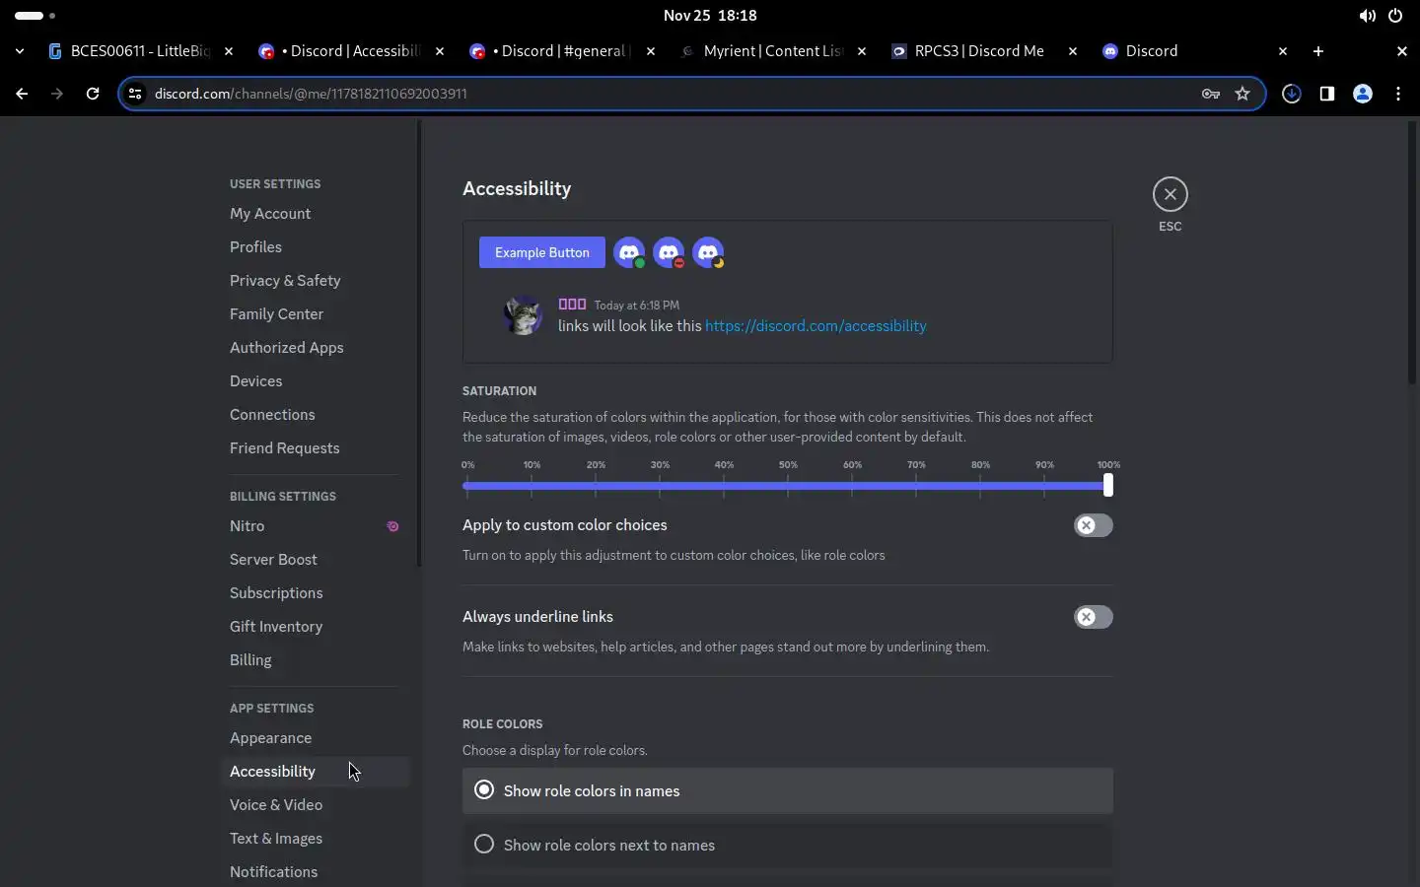Viewport: 1420px width, 887px height.
Task: Click the cat profile picture in preview message
Action: [523, 315]
